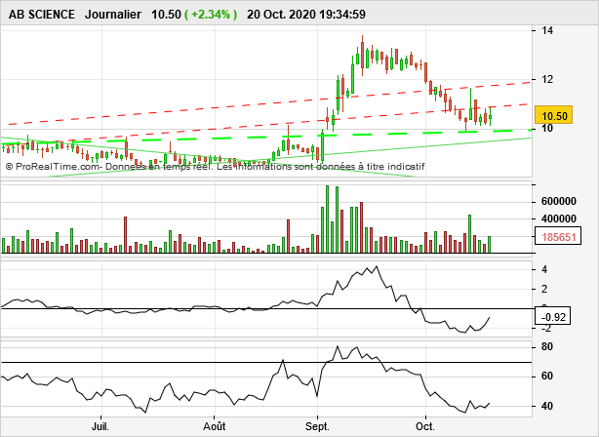Click the Journalier timeframe label
The height and width of the screenshot is (437, 599).
click(113, 15)
